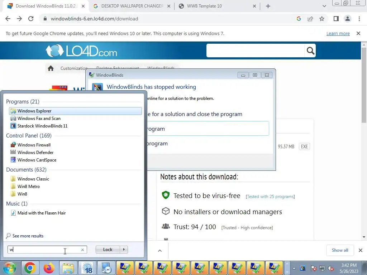The width and height of the screenshot is (367, 275).
Task: Show hidden tray icons arrow
Action: [294, 269]
